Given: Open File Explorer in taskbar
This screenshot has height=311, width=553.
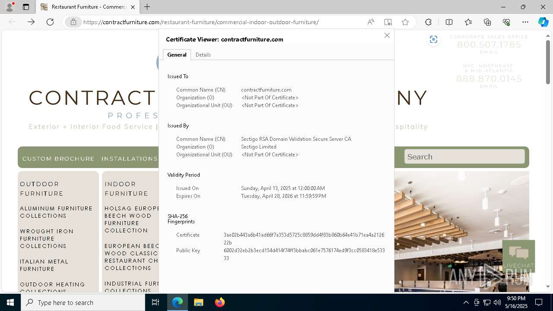Looking at the screenshot, I should click(x=198, y=302).
